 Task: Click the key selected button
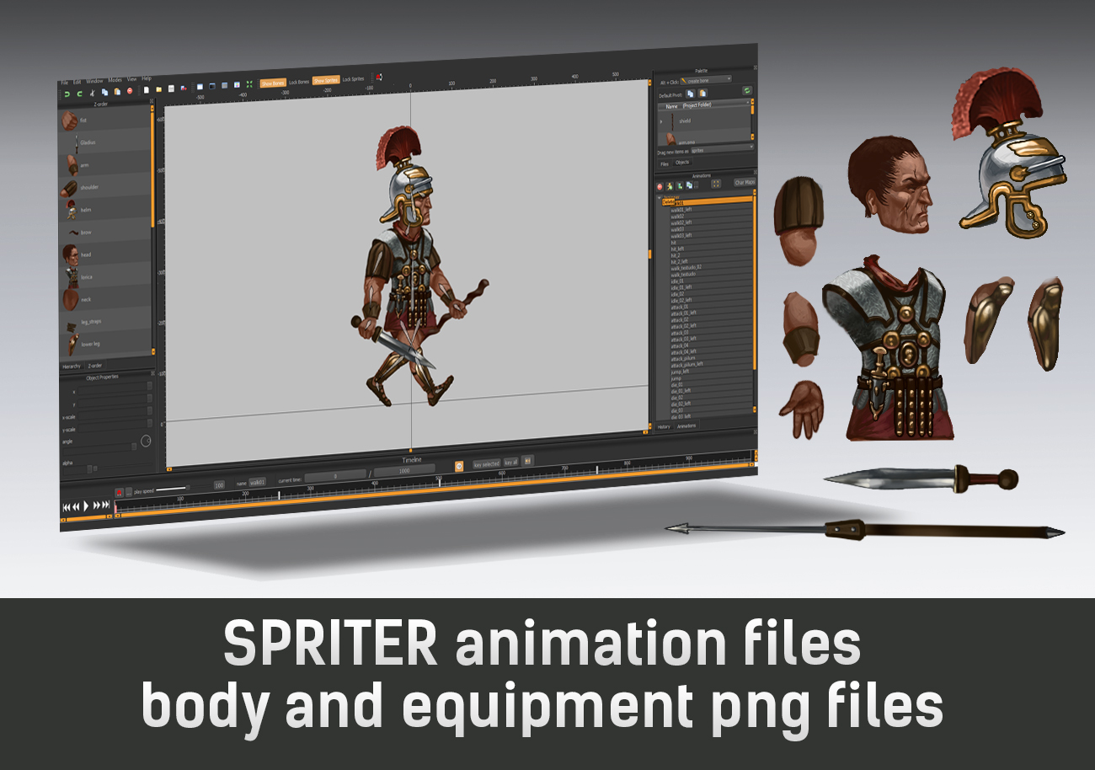tap(486, 463)
